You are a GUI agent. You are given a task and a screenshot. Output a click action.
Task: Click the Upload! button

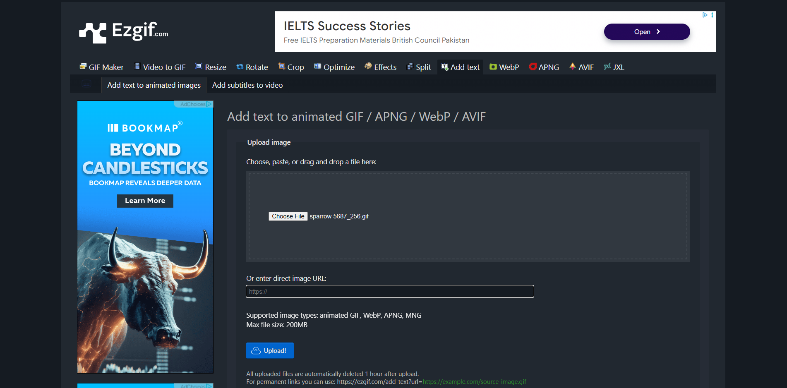pyautogui.click(x=270, y=350)
